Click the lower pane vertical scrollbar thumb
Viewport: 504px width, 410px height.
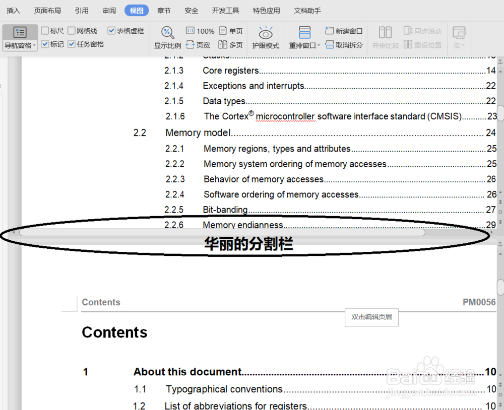coord(500,287)
